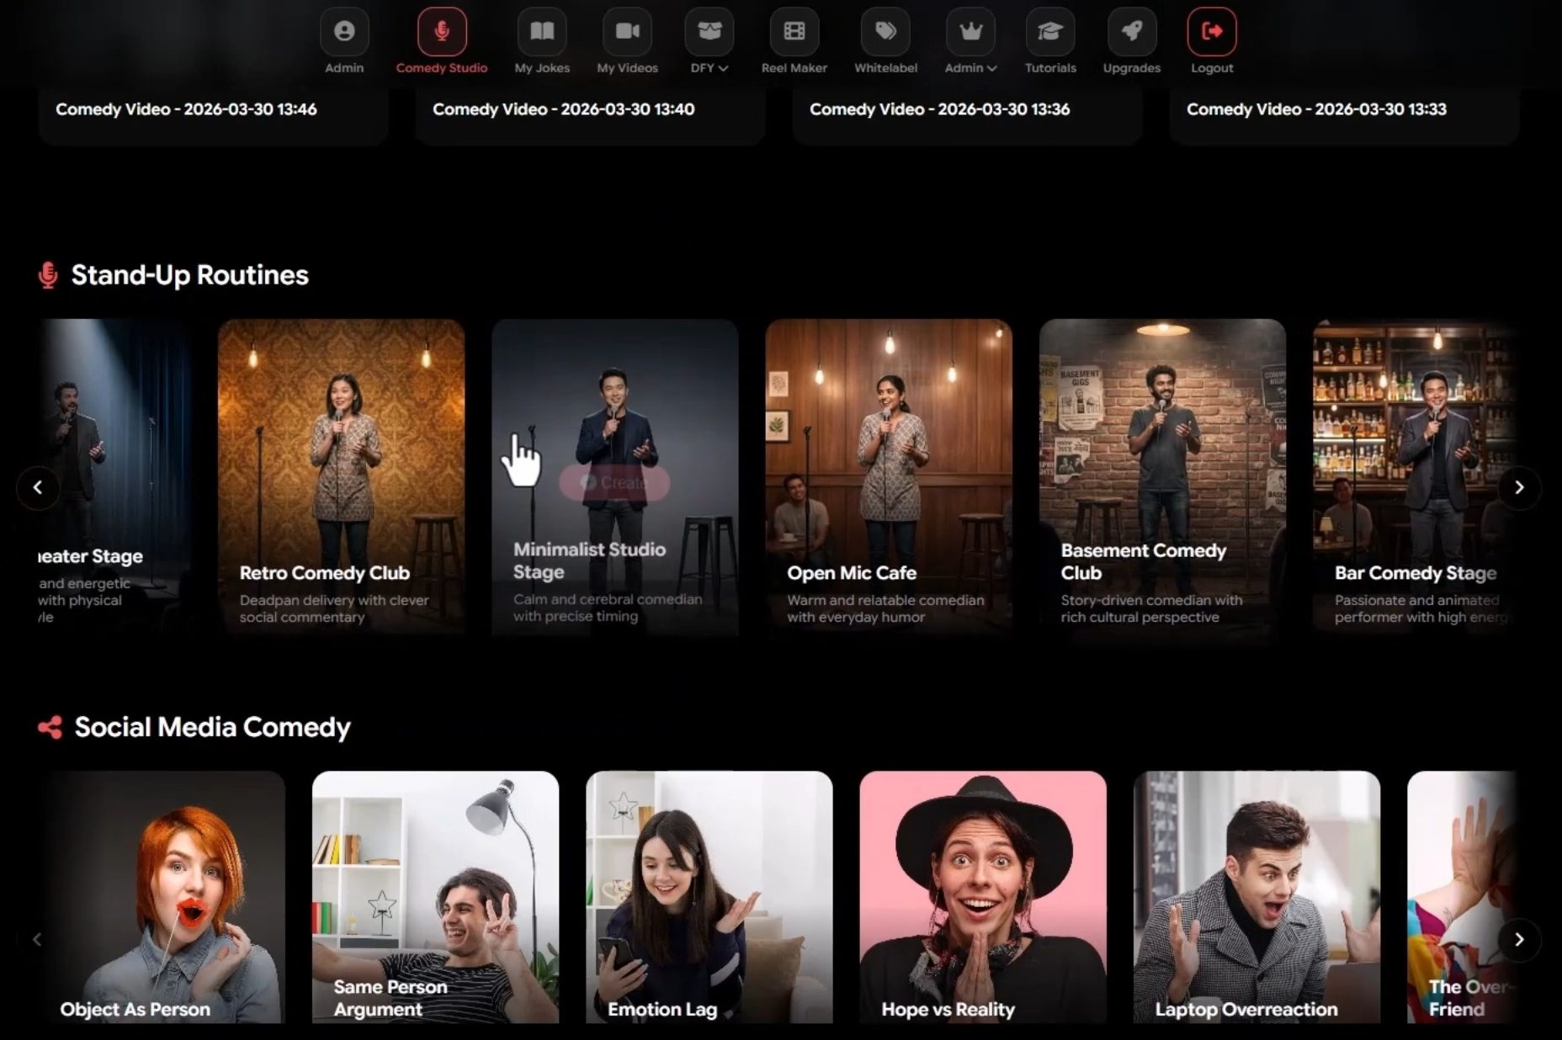Select the Retro Comedy Club card
The image size is (1562, 1040).
pos(341,475)
